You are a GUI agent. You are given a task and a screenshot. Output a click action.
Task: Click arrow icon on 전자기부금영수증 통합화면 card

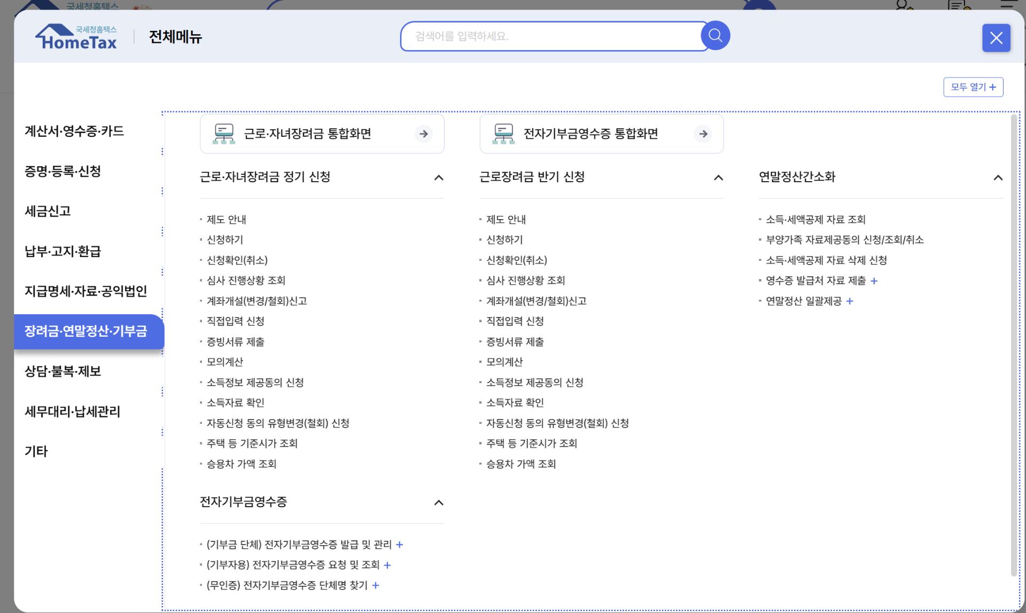point(703,134)
